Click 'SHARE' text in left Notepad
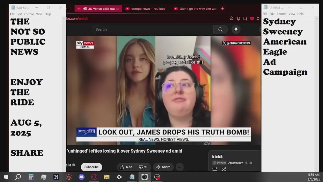The height and width of the screenshot is (182, 323). 27,153
